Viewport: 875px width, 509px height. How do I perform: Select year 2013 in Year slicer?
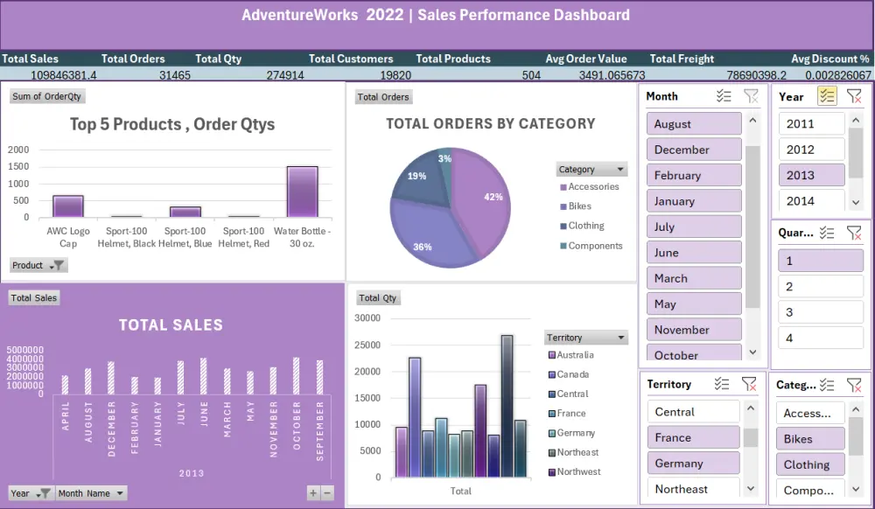click(x=811, y=175)
